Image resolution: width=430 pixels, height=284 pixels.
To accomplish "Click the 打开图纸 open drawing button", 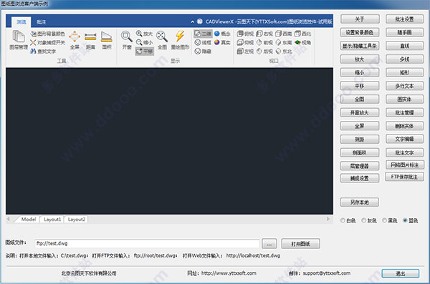I will click(x=300, y=244).
